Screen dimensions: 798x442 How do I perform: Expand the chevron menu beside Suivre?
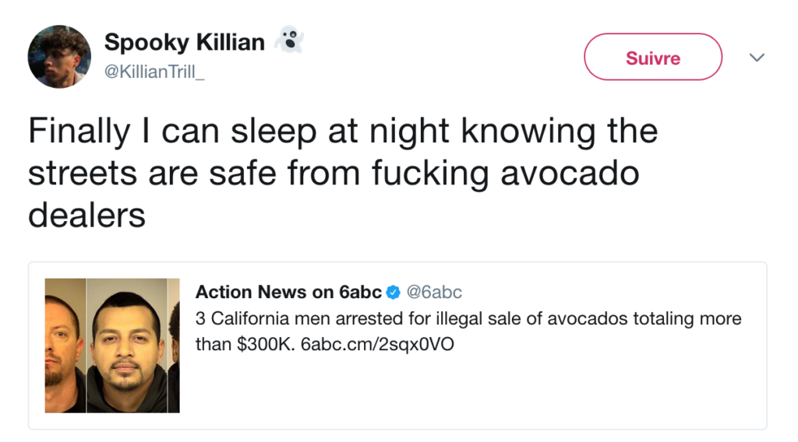(756, 58)
